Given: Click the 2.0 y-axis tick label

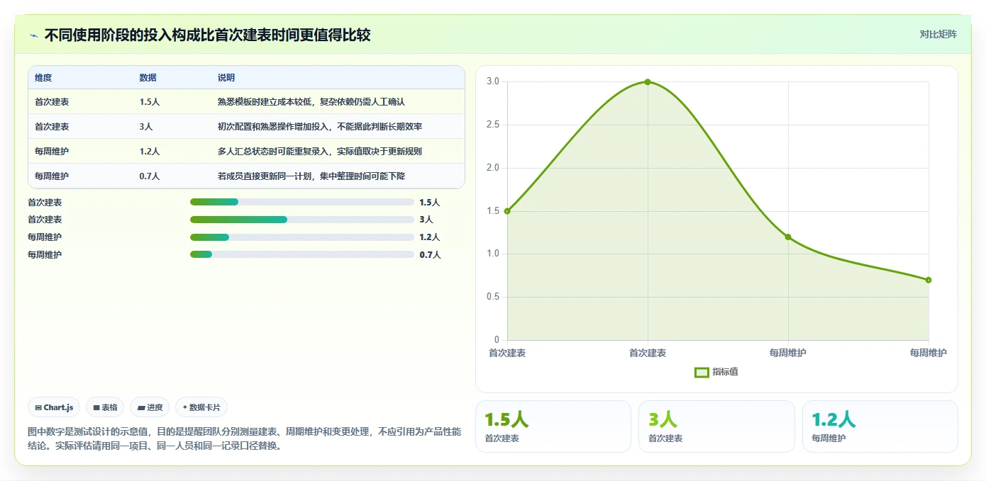Looking at the screenshot, I should (493, 168).
